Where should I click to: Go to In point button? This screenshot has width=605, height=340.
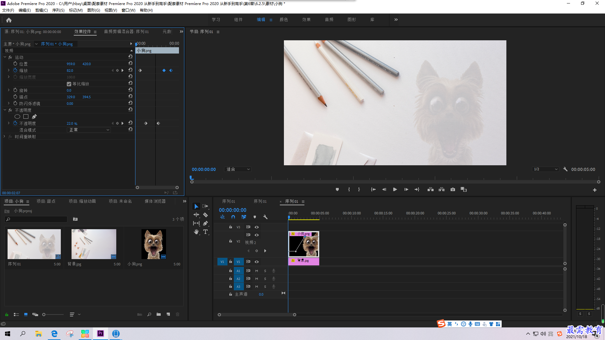[x=373, y=190]
